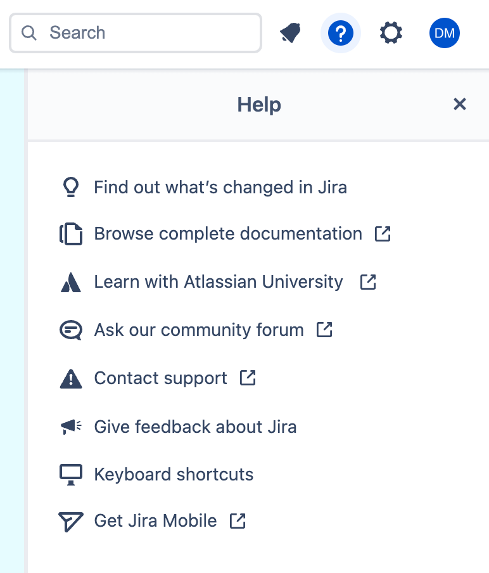The height and width of the screenshot is (573, 489).
Task: Click the monitor icon for Keyboard shortcuts
Action: coord(71,474)
